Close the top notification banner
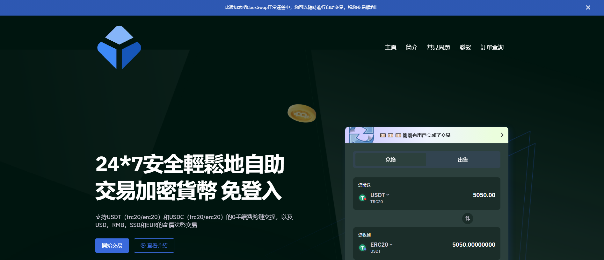The height and width of the screenshot is (260, 604). click(588, 8)
